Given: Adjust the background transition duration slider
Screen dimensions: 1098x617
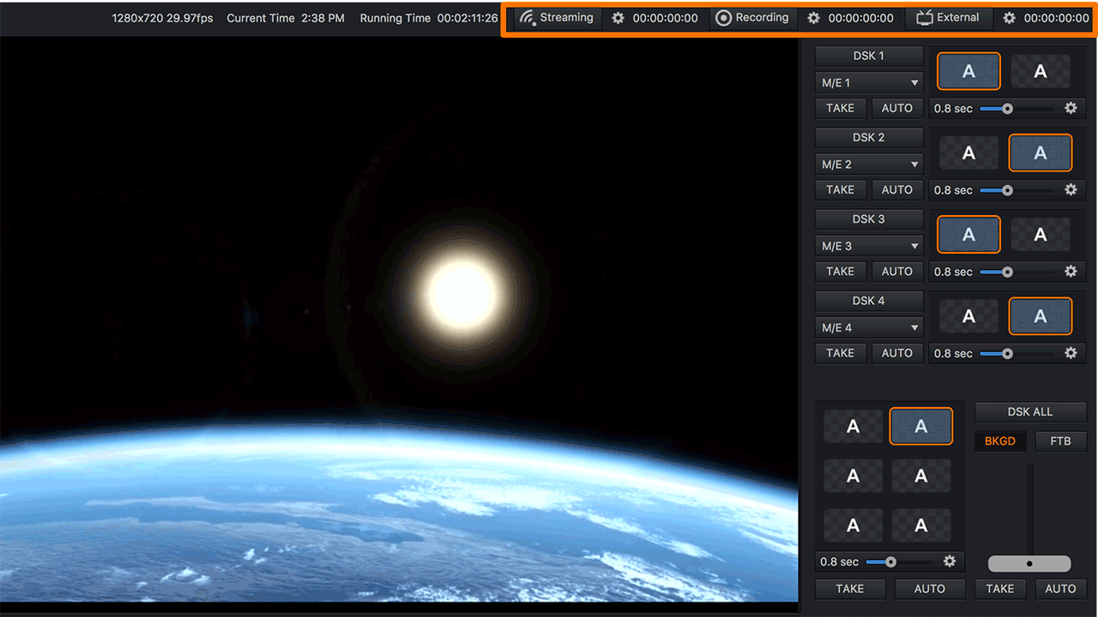Looking at the screenshot, I should (x=899, y=562).
